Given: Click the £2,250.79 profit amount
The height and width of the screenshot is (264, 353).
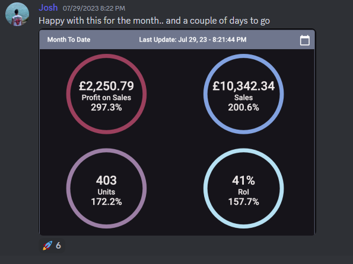Looking at the screenshot, I should coord(106,86).
